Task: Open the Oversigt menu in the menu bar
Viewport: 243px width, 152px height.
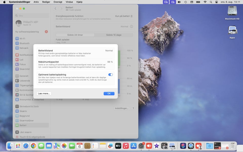Action: click(58, 2)
